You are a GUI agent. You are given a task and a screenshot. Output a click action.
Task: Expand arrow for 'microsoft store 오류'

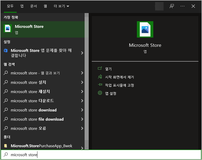pos(82,128)
